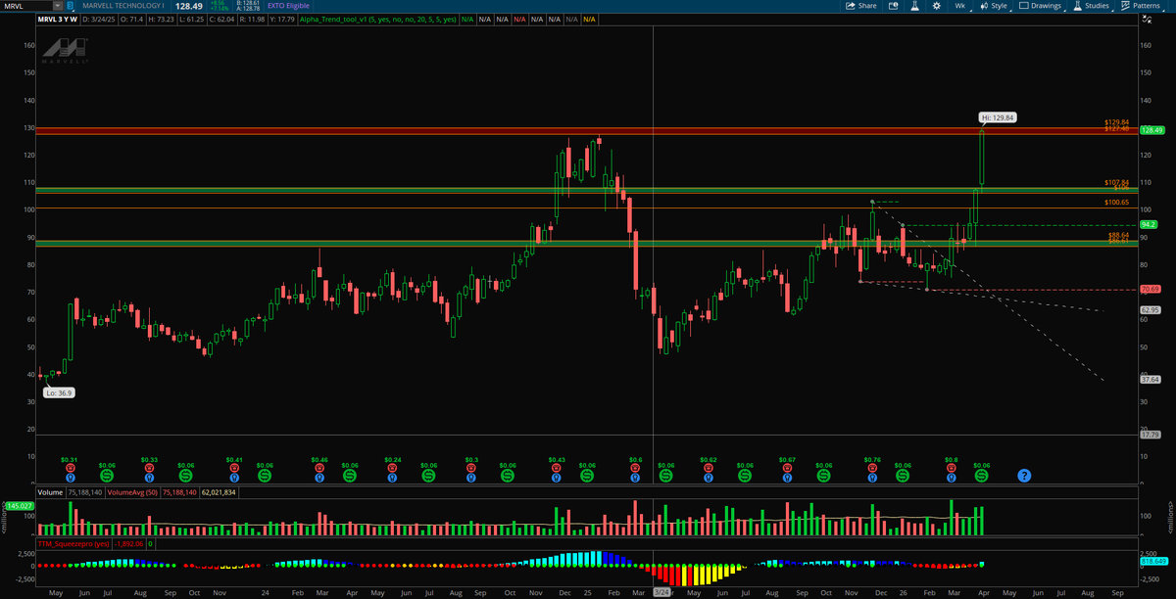Select the earnings icon labeled $0.6
Image resolution: width=1176 pixels, height=599 pixels.
(x=635, y=468)
